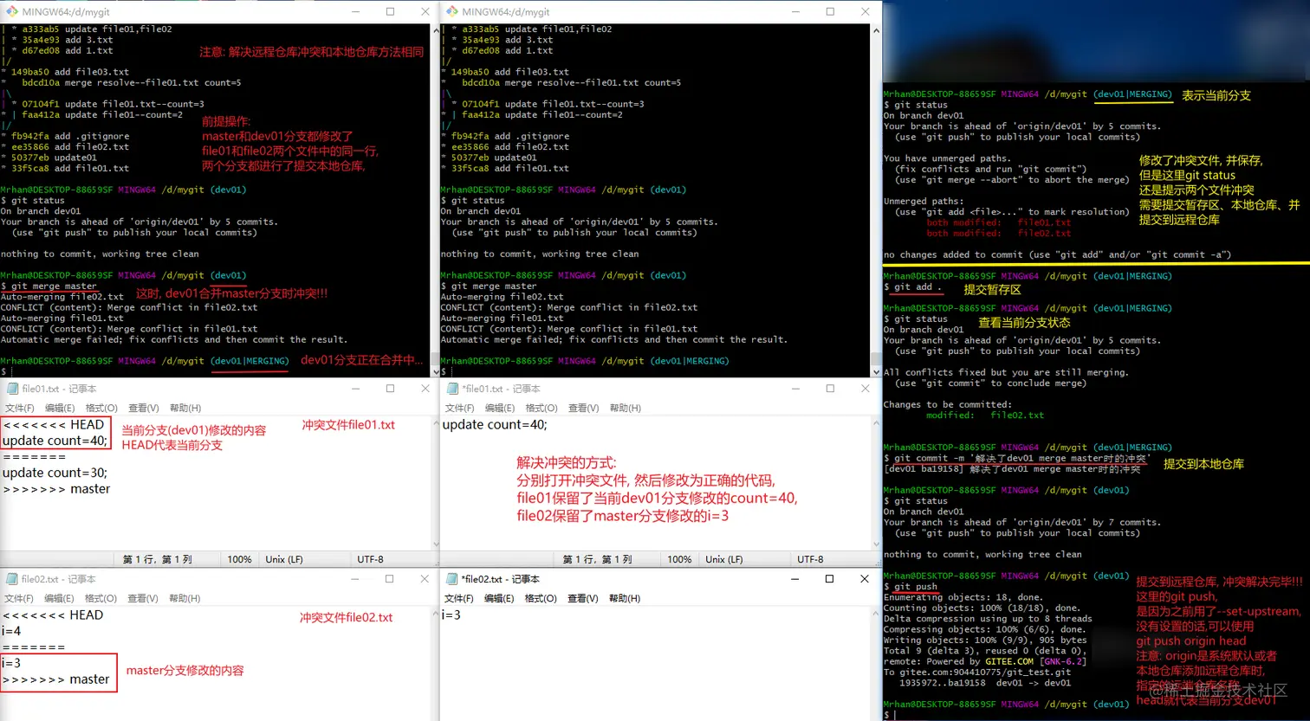
Task: Click 'both modified: file01.txt' in the right terminal
Action: pyautogui.click(x=999, y=222)
